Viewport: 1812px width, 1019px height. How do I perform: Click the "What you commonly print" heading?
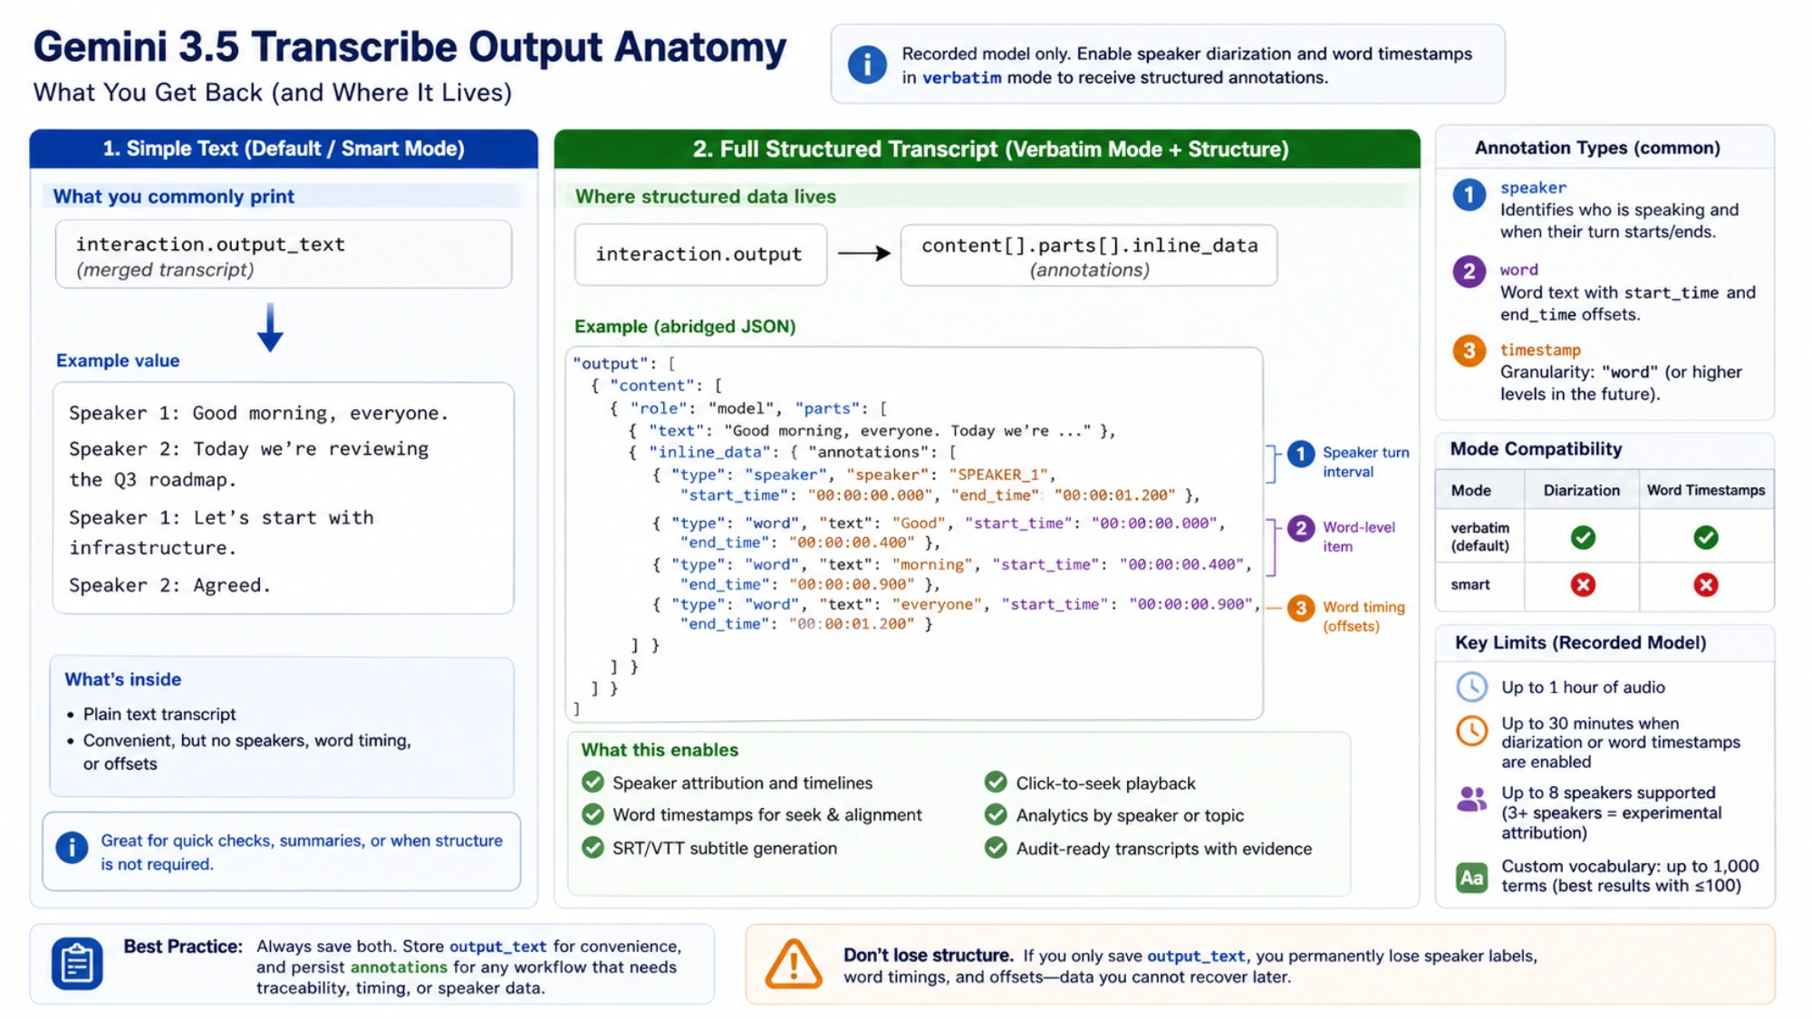click(173, 197)
